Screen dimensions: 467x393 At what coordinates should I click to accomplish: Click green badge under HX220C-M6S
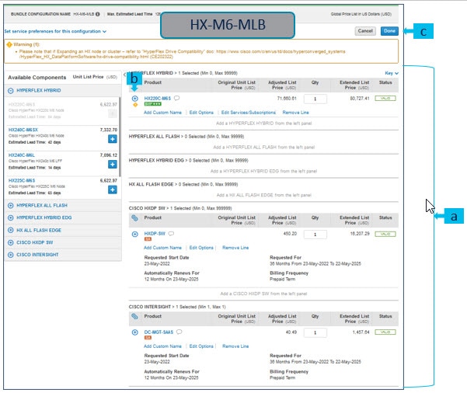[153, 104]
